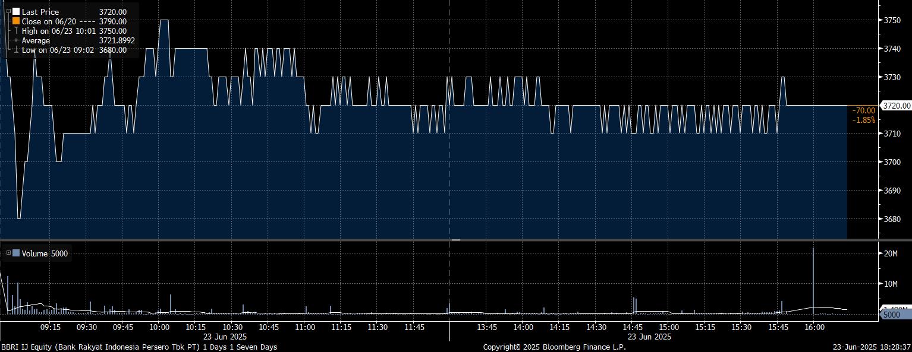Image resolution: width=912 pixels, height=352 pixels.
Task: Click the price trough at 3680
Action: [19, 218]
